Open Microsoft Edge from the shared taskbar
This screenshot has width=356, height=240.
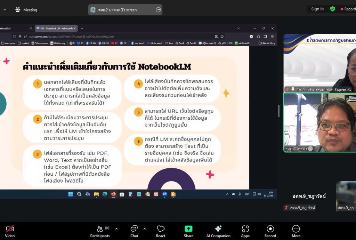[105, 194]
